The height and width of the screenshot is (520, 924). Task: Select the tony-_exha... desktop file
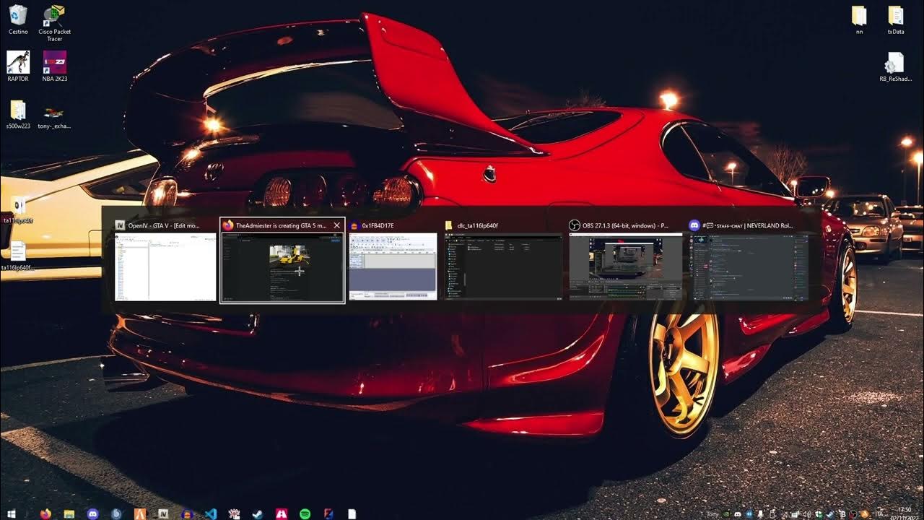click(x=54, y=118)
